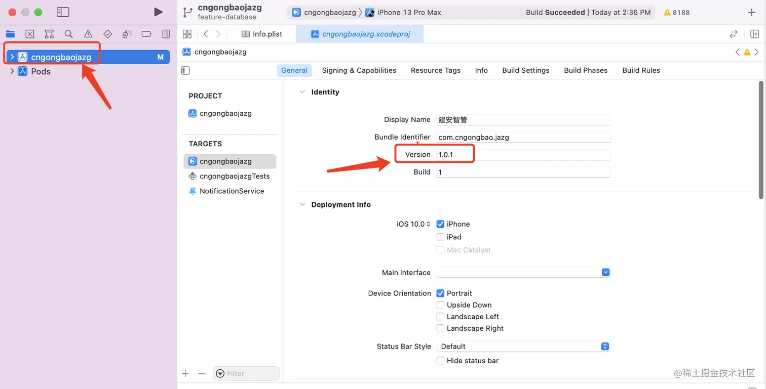Click the jump bar warning triangle
This screenshot has width=766, height=389.
tap(747, 52)
